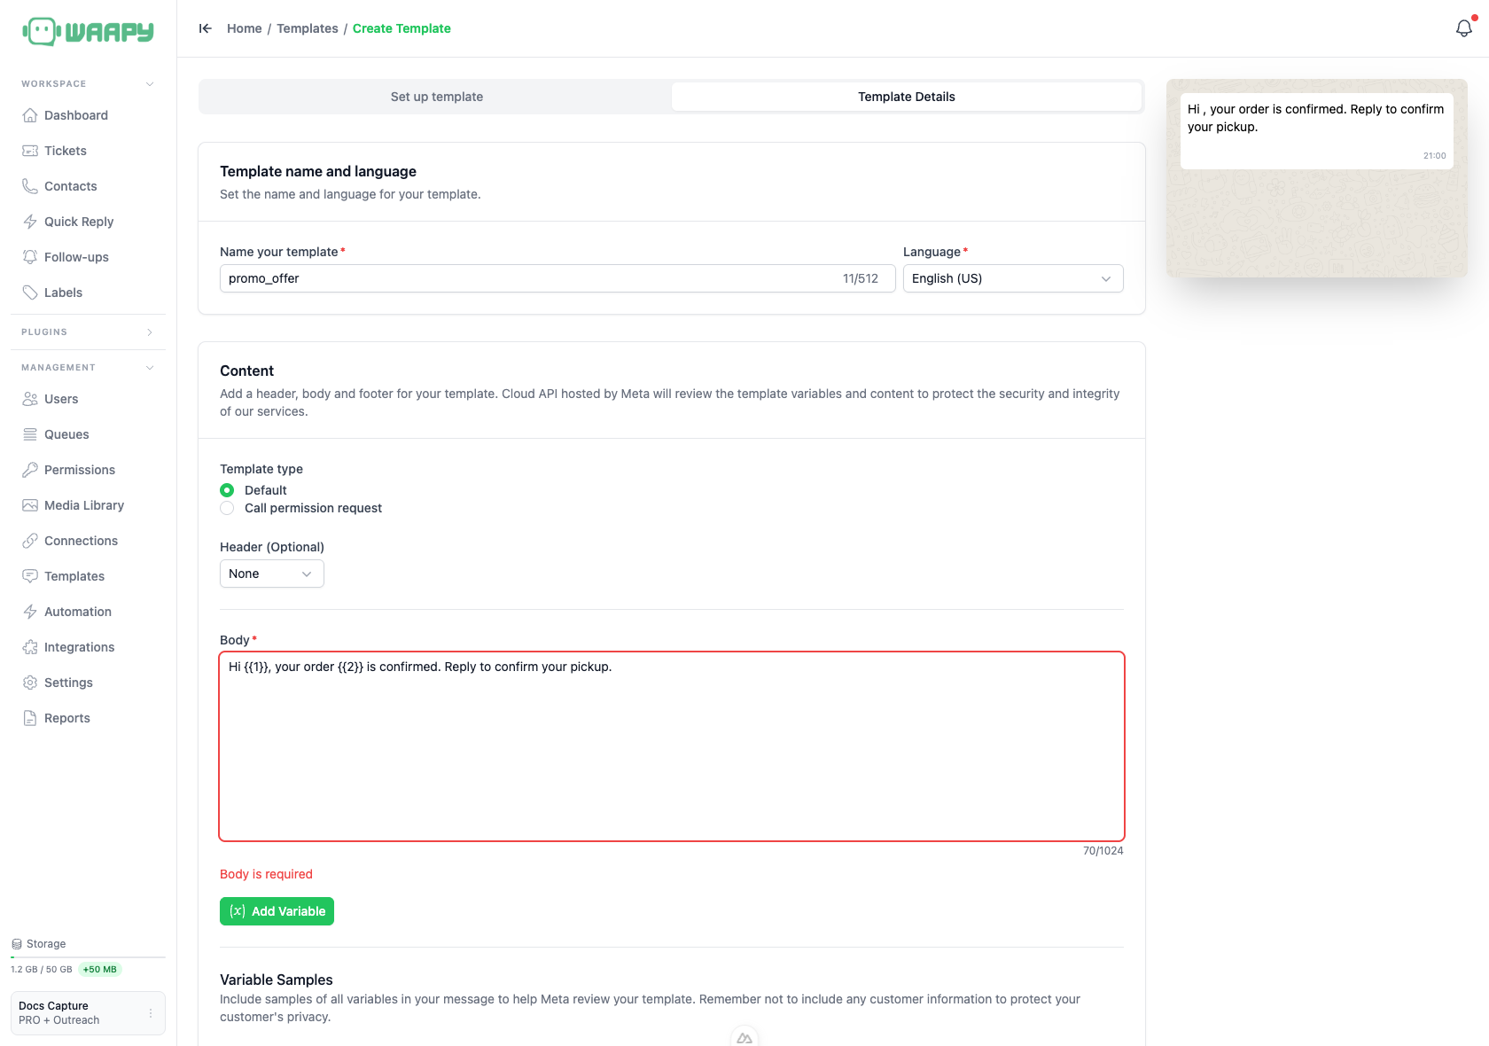Click into the Body text area
Screen dimensions: 1489x1046
(x=672, y=746)
